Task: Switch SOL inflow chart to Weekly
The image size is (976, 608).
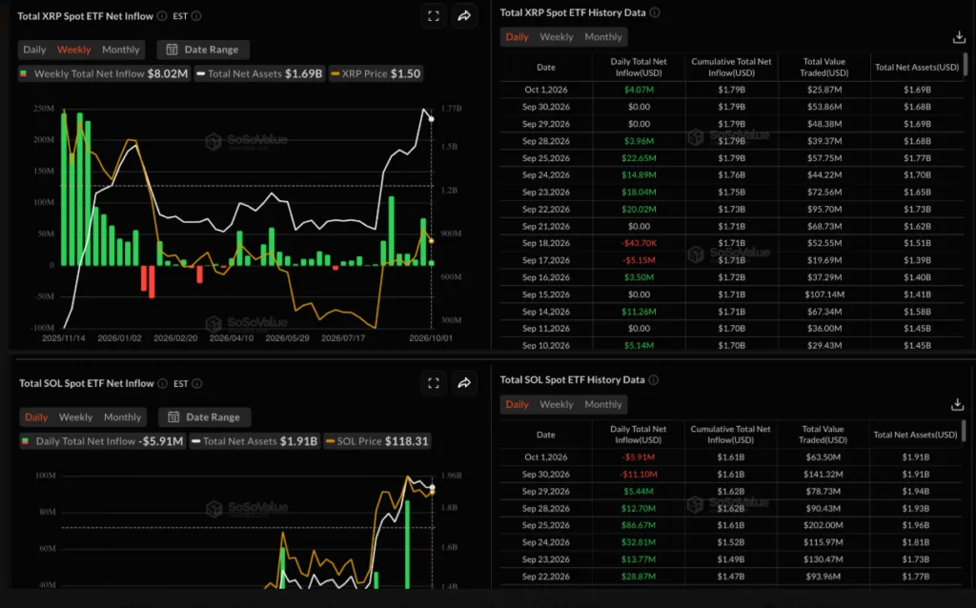Action: coord(75,417)
